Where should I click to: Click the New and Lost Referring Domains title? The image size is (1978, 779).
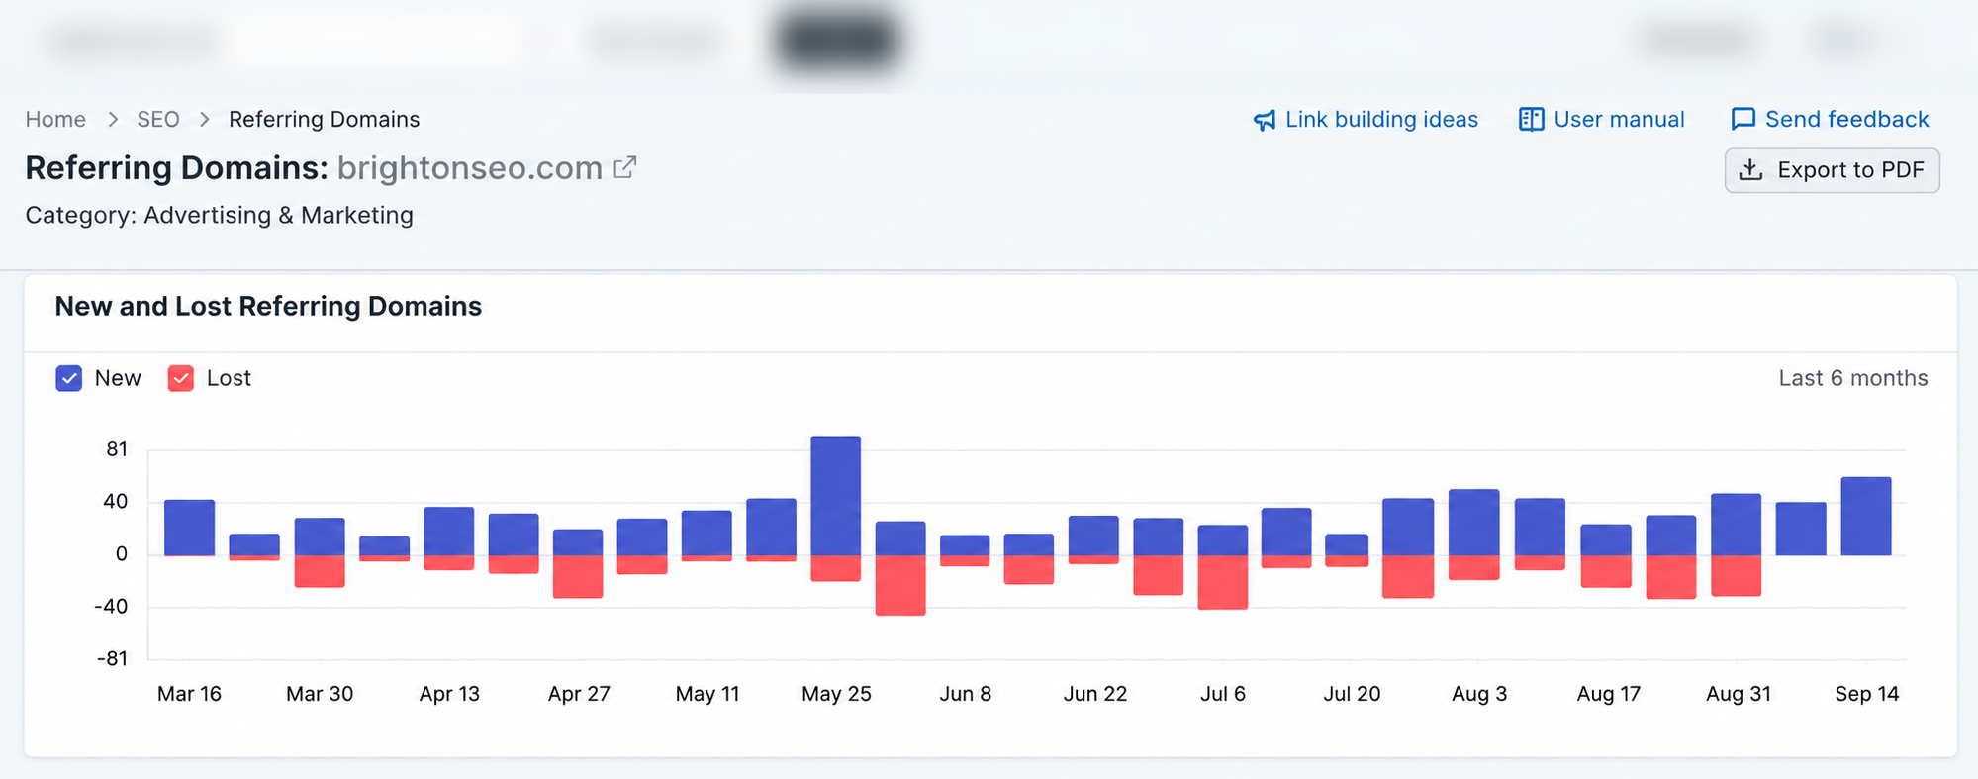pos(268,307)
